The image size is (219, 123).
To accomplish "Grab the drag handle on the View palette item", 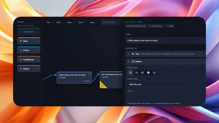I will tap(38, 41).
